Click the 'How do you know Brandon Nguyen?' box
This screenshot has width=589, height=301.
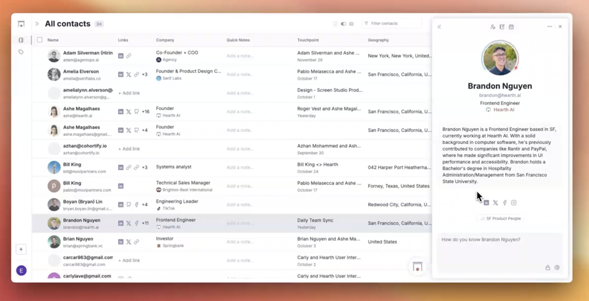[500, 253]
